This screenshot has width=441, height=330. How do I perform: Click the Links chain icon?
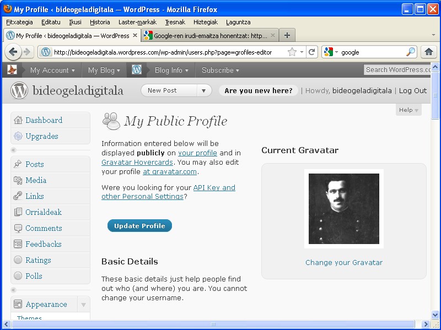(x=18, y=196)
